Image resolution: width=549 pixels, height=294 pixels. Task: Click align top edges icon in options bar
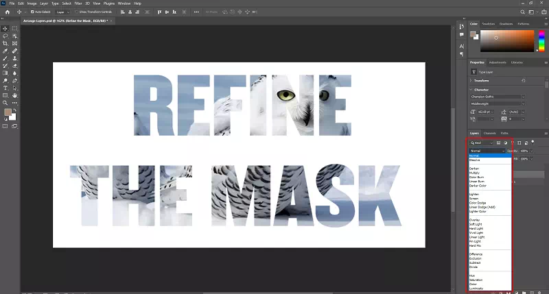point(159,12)
